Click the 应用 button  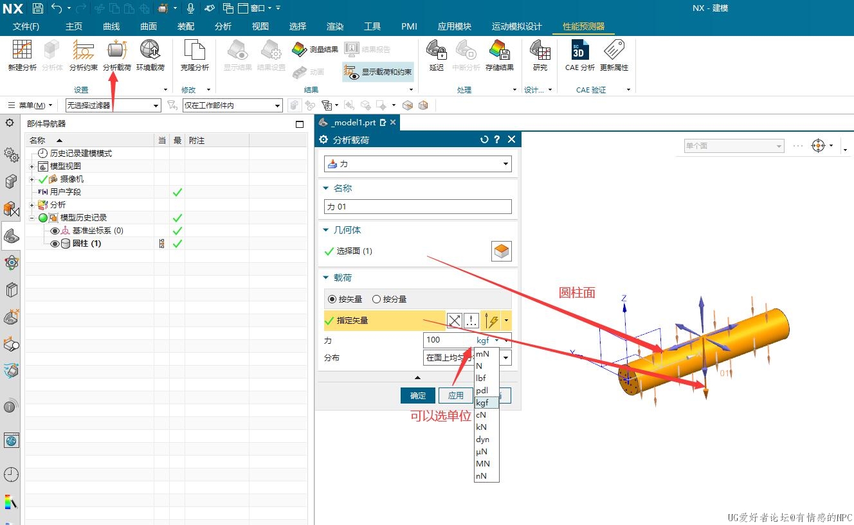pos(456,396)
